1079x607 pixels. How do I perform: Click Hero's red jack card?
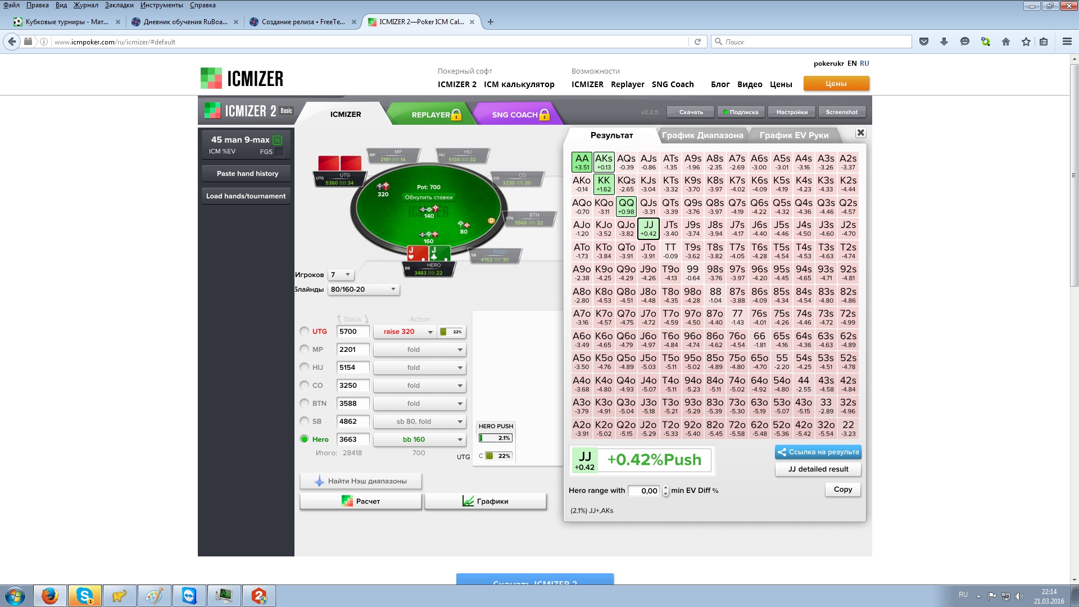tap(418, 253)
